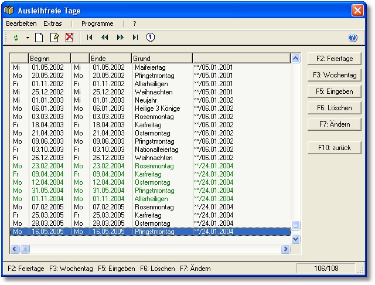Viewport: 375px width, 285px height.
Task: Jump to last record icon
Action: [x=135, y=38]
